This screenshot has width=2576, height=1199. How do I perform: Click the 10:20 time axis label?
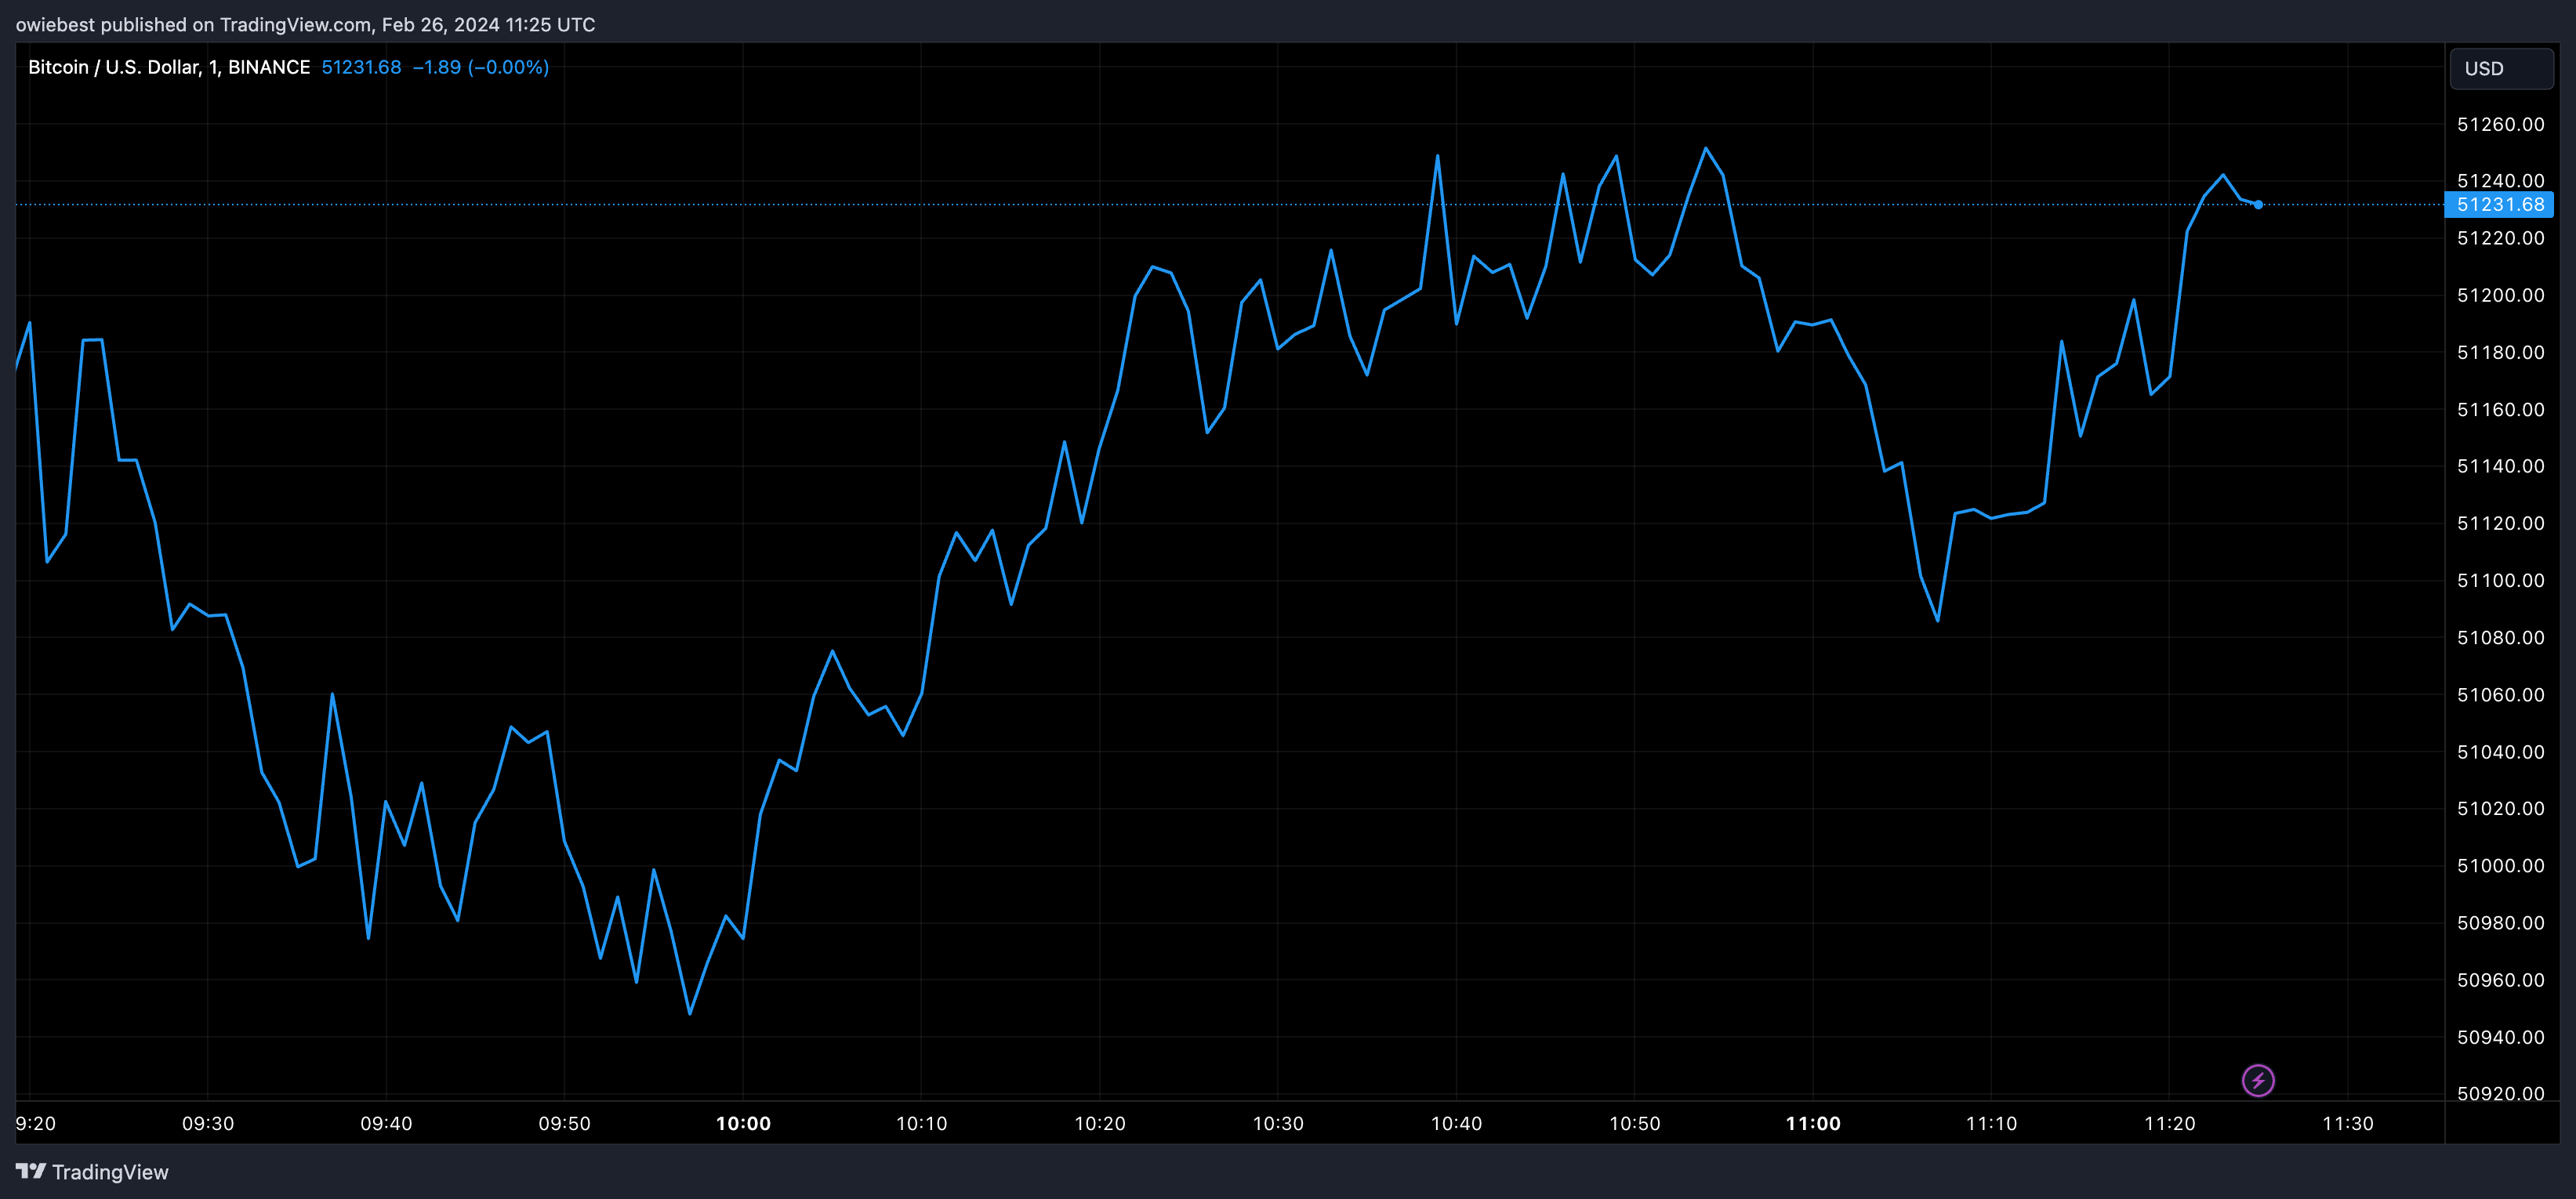coord(1100,1123)
